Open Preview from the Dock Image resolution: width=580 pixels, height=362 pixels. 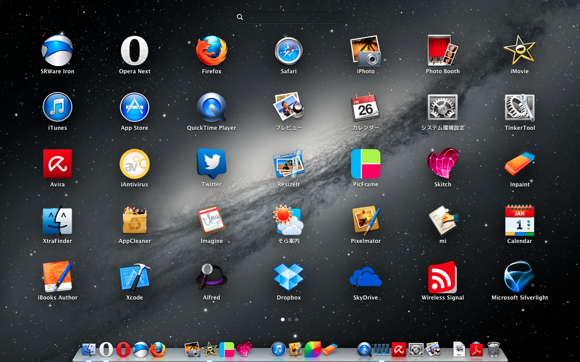coord(433,349)
